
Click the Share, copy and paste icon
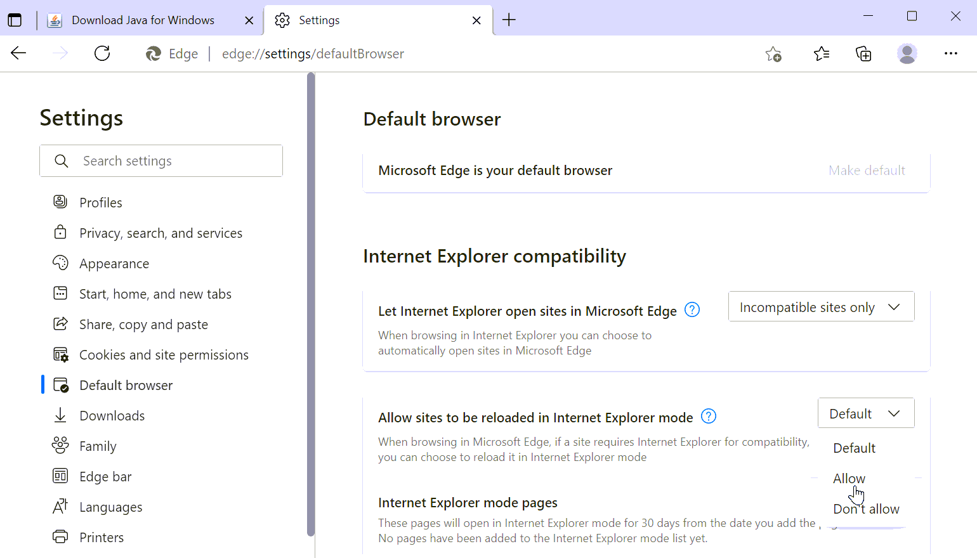click(x=60, y=323)
